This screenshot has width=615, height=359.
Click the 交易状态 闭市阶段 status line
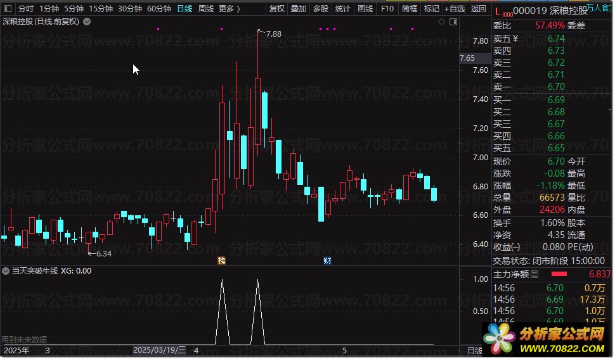(548, 261)
